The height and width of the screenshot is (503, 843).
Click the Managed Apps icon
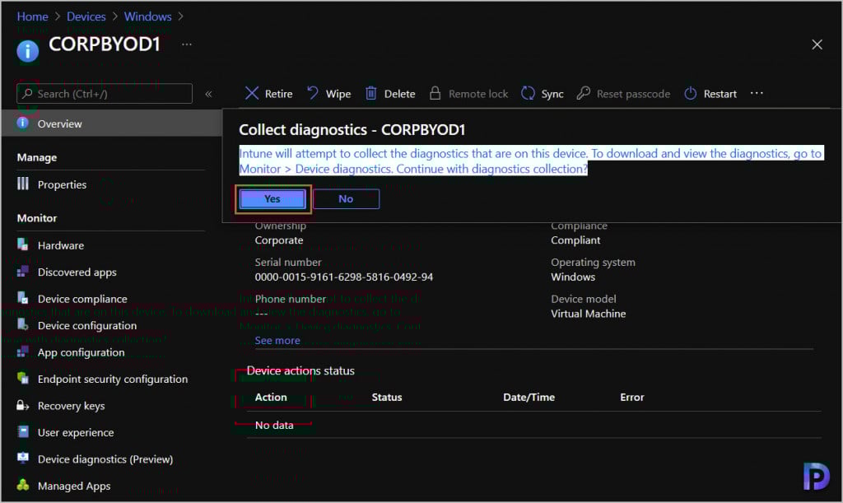22,485
